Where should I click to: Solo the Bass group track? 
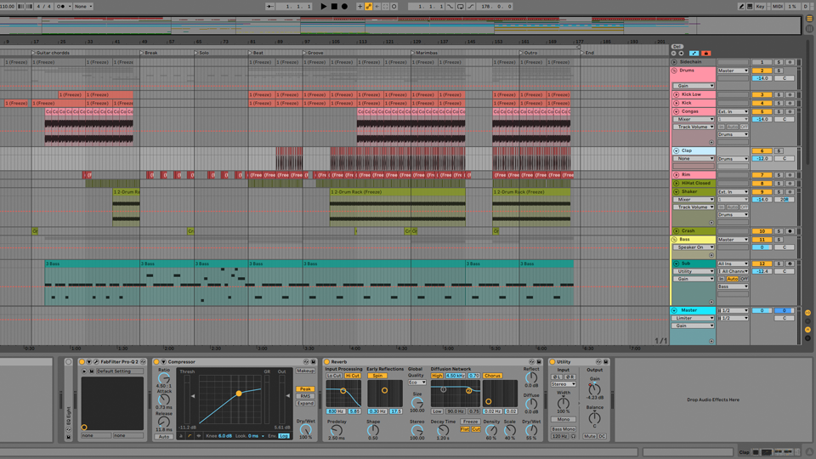[x=779, y=240]
